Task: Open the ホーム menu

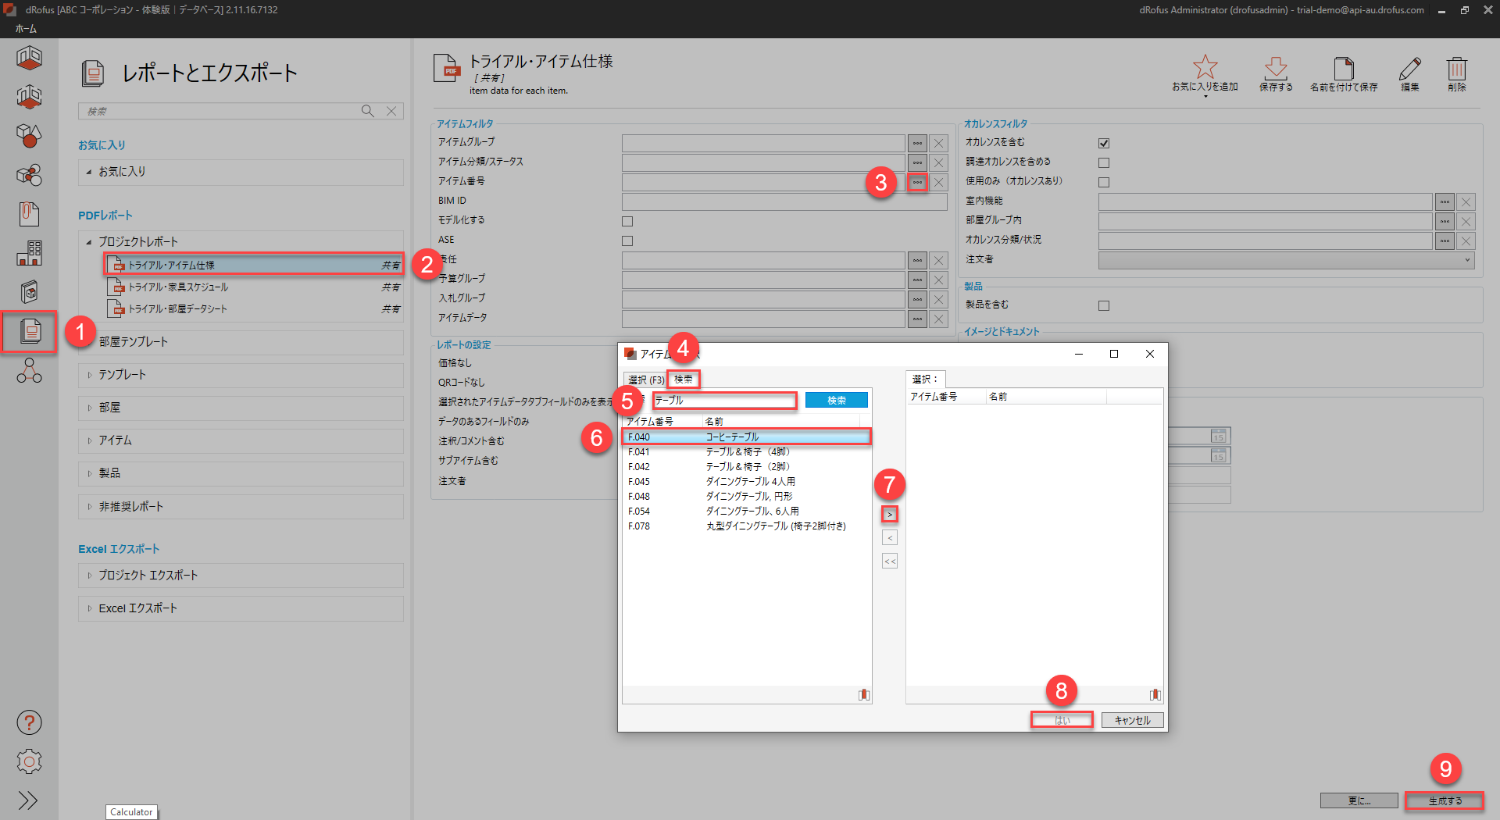Action: (26, 29)
